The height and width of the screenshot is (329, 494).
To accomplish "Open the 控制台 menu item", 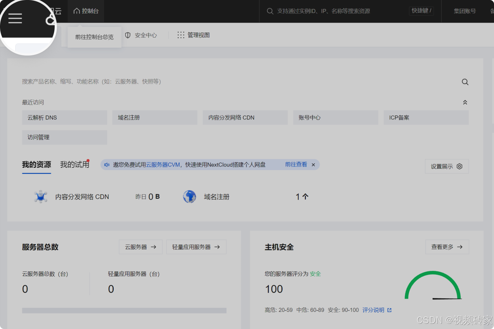I will 86,11.
